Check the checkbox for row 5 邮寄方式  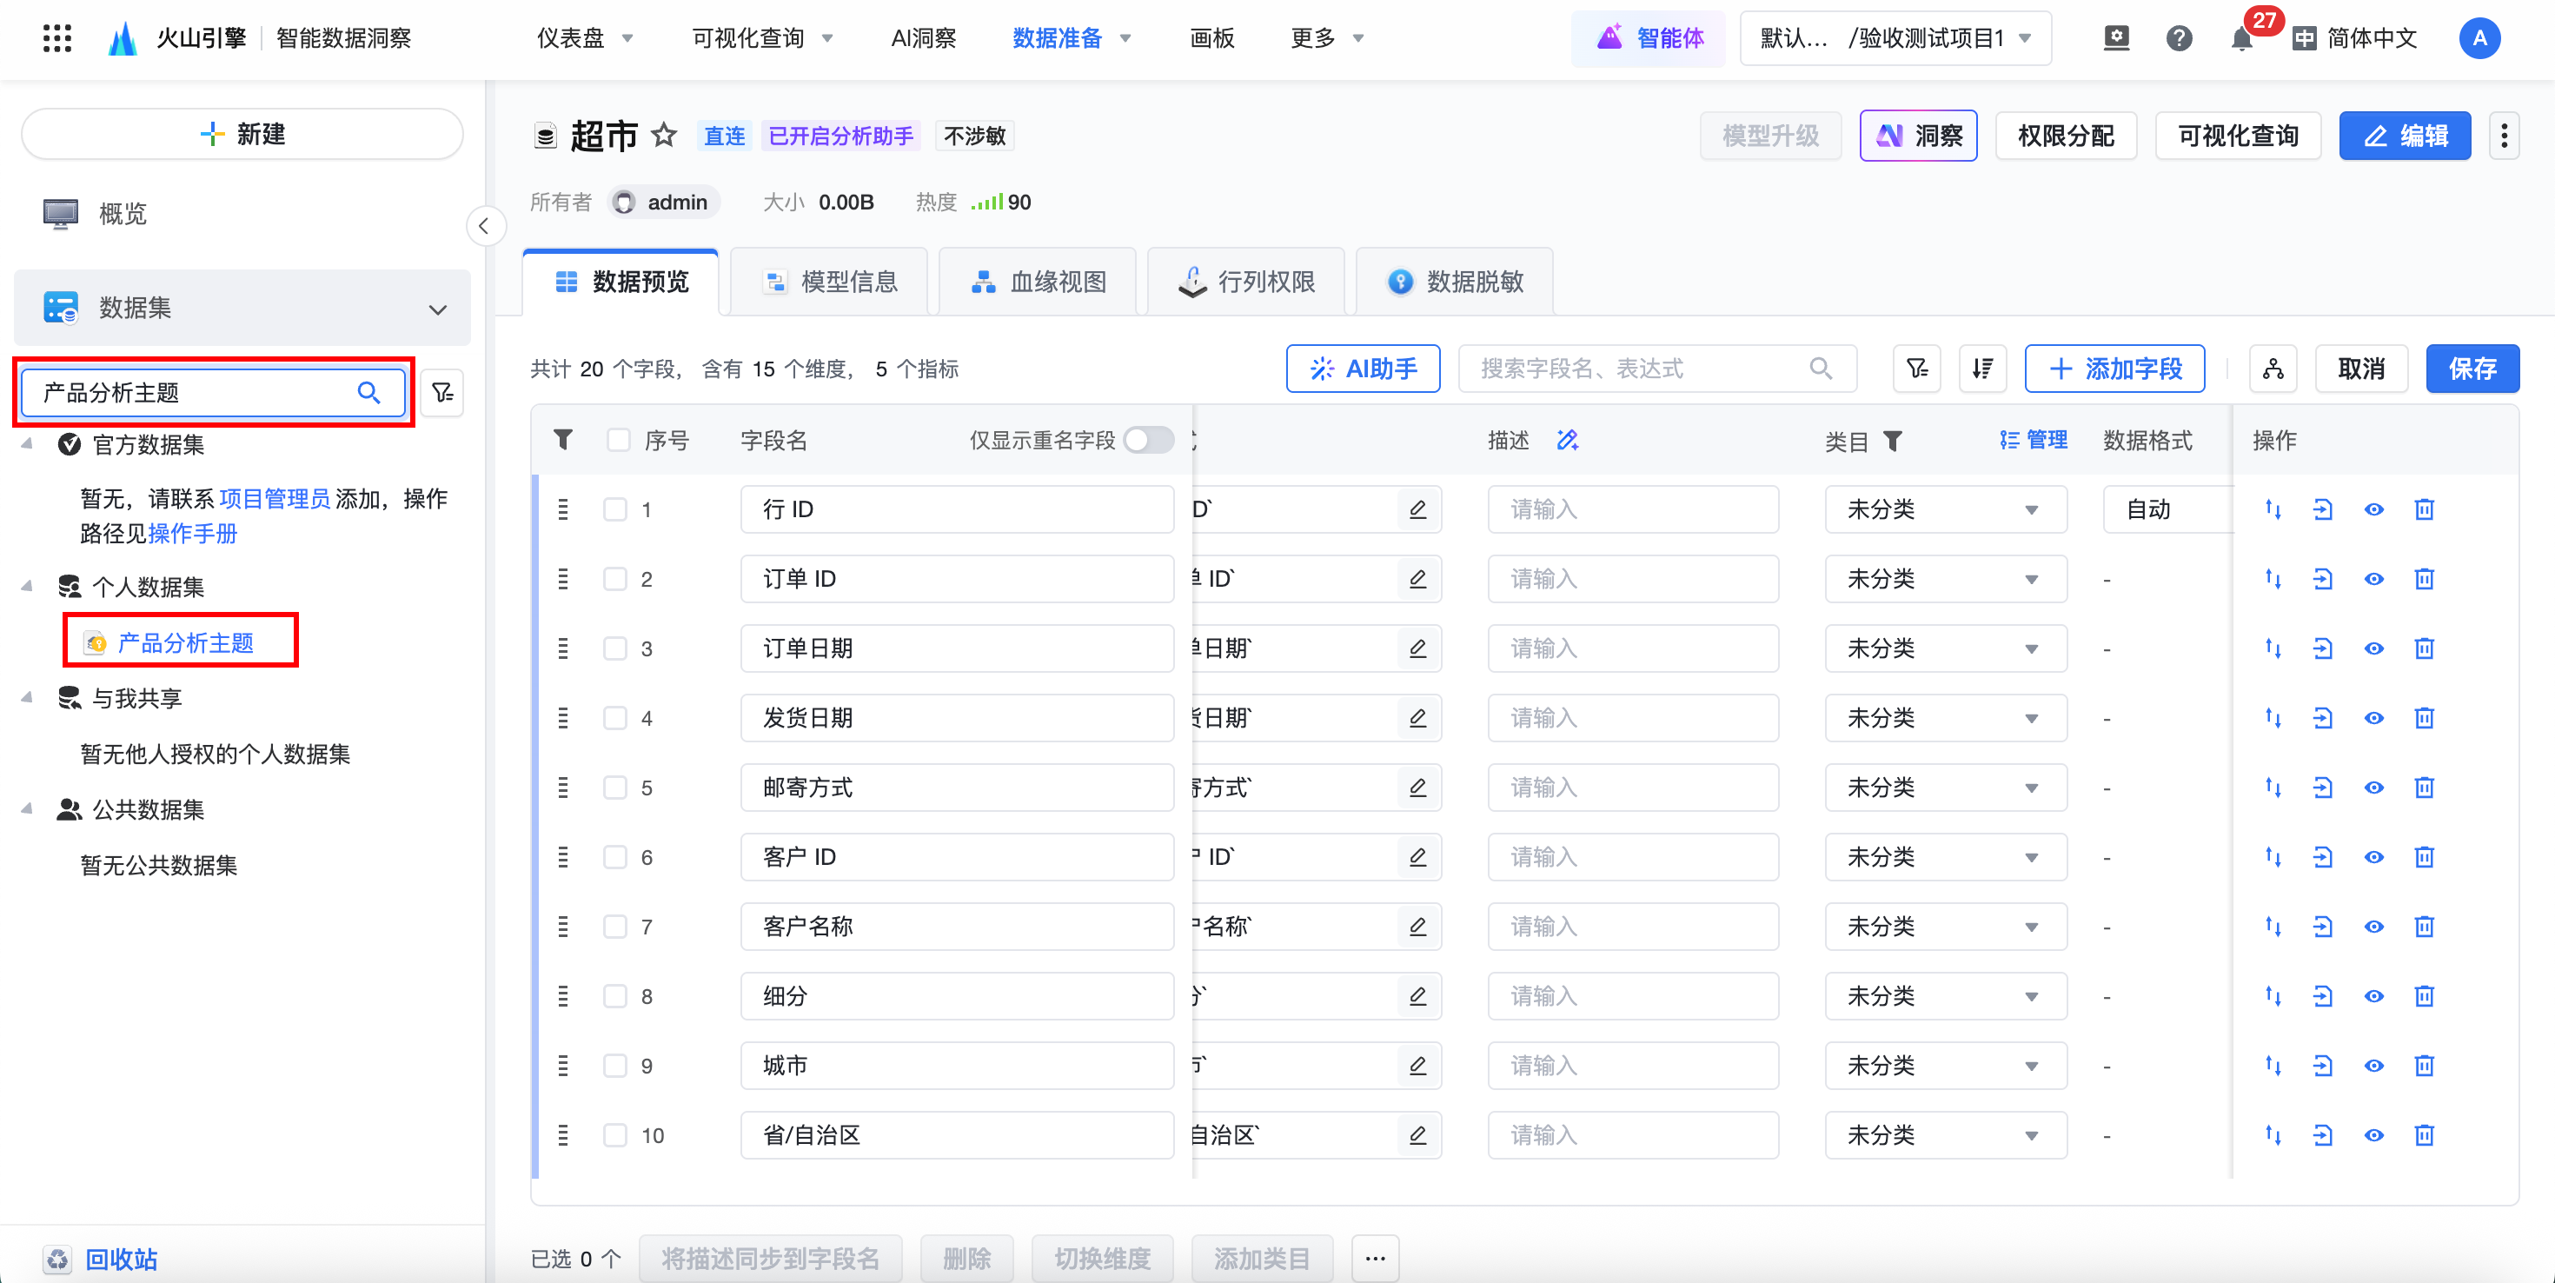coord(615,788)
